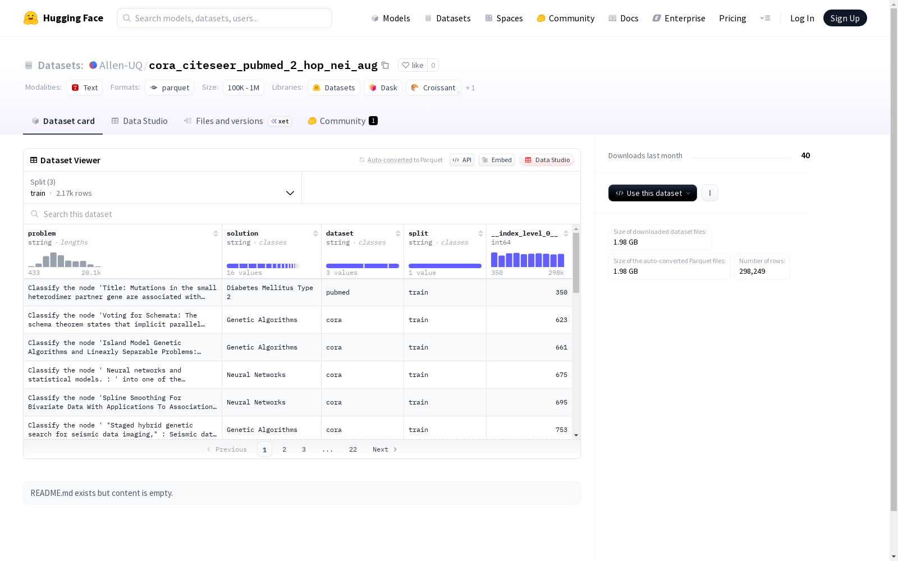Go to page 2 of results

click(x=284, y=449)
